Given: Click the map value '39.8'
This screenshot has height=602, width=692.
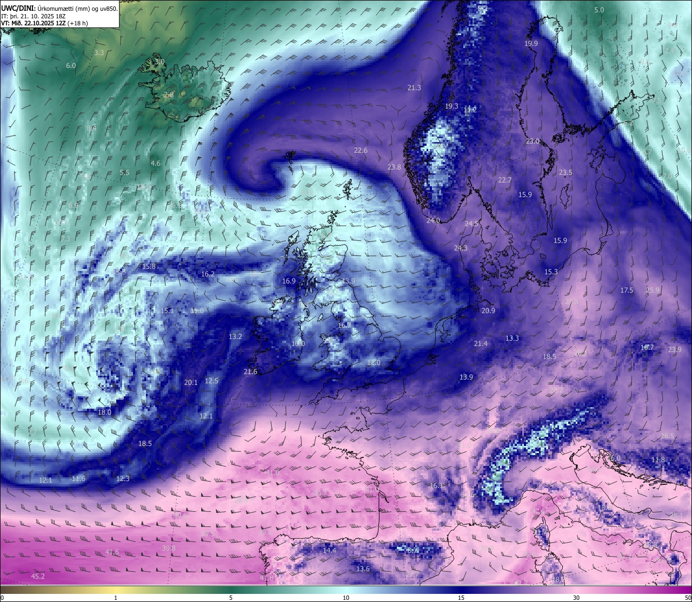Looking at the screenshot, I should point(169,548).
